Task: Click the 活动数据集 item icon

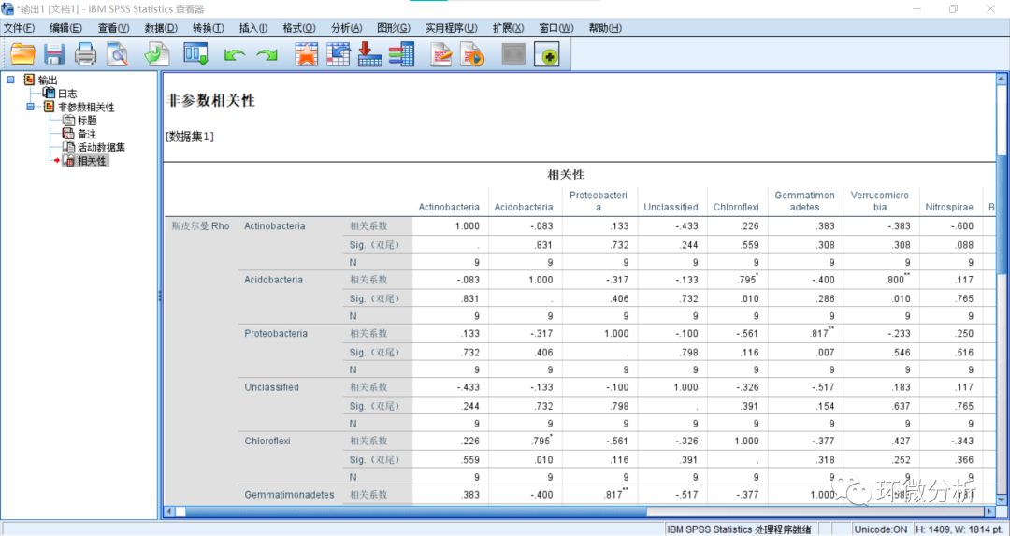Action: click(68, 147)
